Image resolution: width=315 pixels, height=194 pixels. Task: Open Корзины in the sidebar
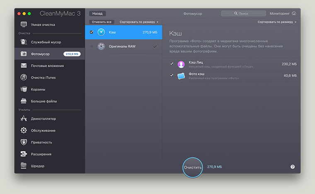click(50, 90)
